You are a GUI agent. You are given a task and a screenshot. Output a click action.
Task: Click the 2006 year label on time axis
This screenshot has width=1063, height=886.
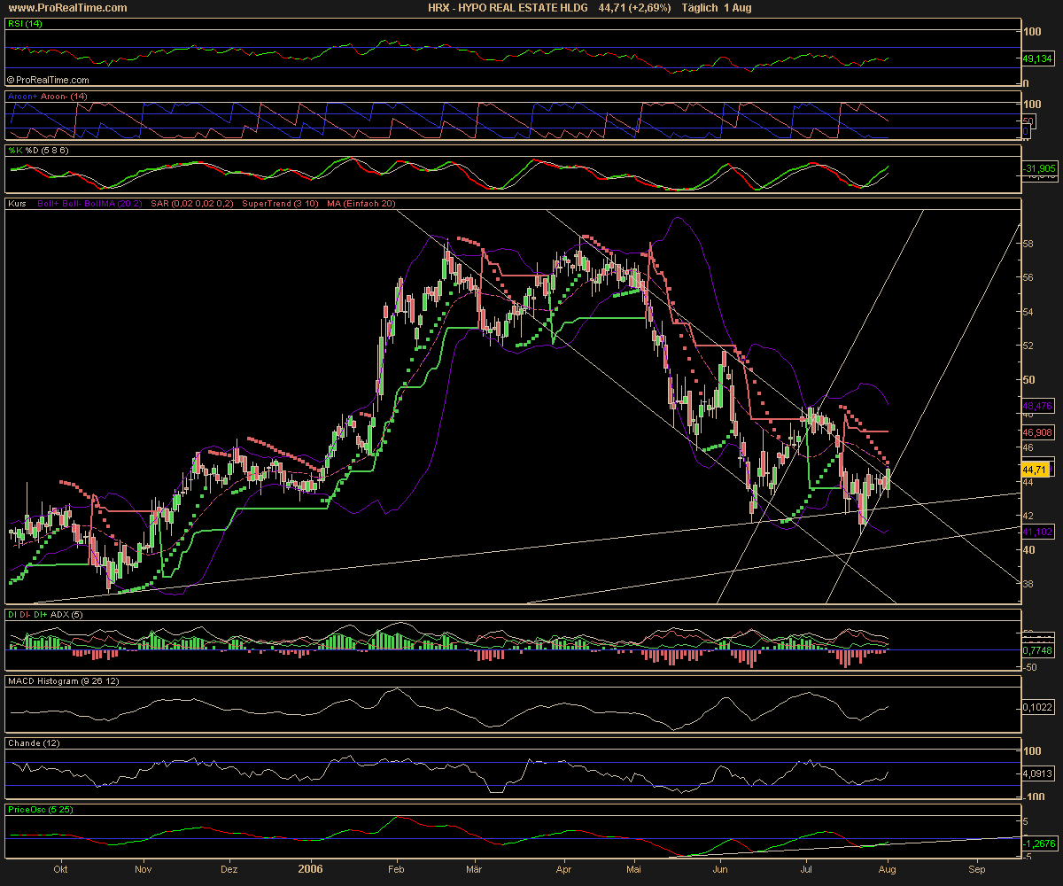pos(310,870)
